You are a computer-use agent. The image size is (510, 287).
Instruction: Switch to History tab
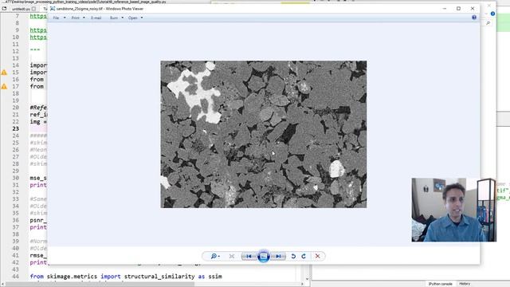tap(465, 284)
